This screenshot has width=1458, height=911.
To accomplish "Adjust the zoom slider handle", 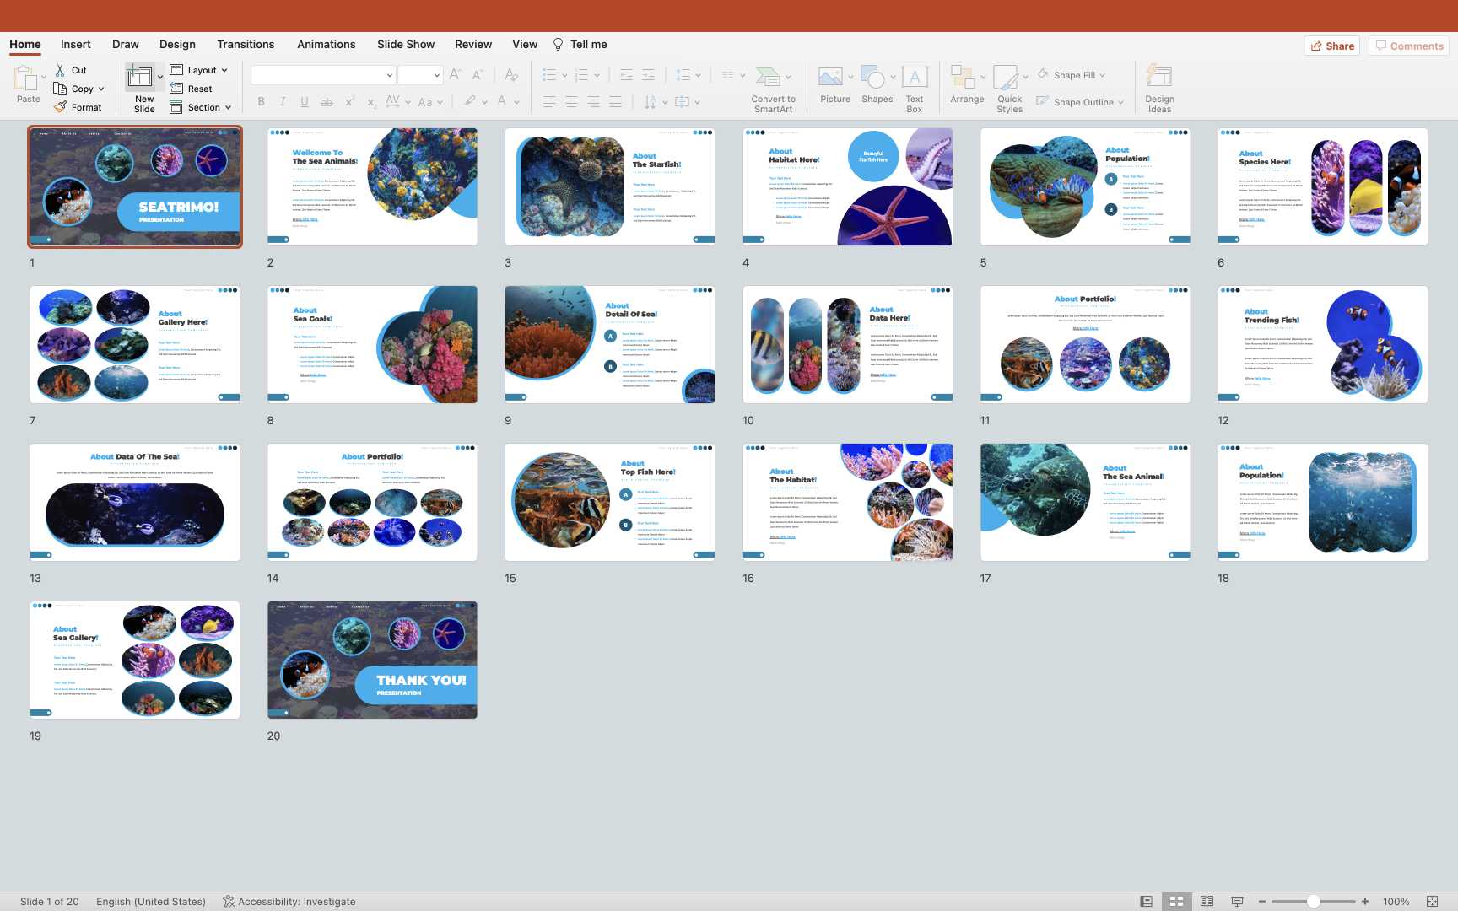I will pos(1313,901).
